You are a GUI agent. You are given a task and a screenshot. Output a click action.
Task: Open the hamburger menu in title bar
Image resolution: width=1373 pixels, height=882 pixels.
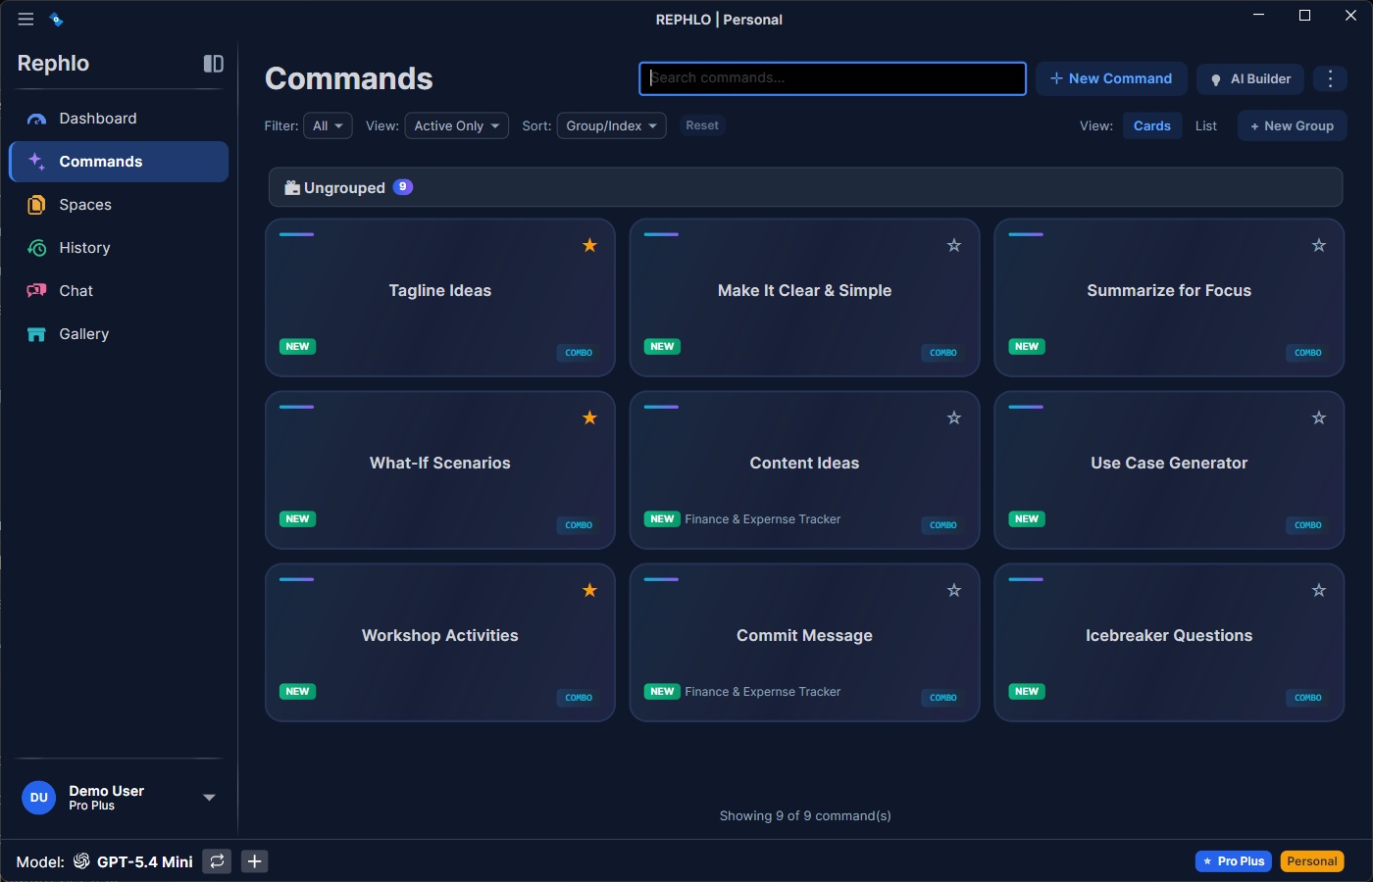(x=25, y=20)
